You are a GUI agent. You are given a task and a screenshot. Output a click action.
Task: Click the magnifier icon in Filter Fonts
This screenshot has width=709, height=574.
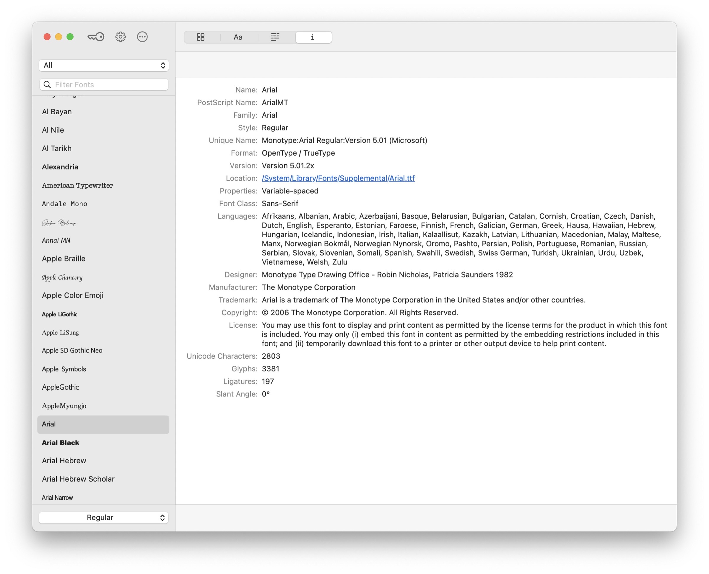(x=47, y=85)
